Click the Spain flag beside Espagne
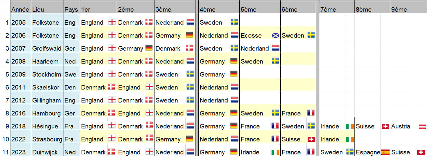Image resolution: width=427 pixels, height=156 pixels. pos(385,152)
